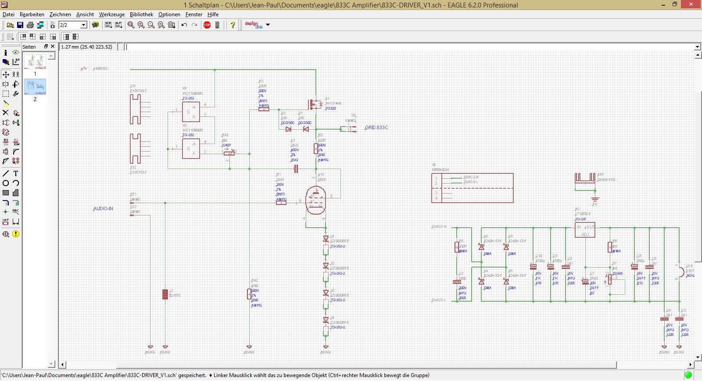This screenshot has height=381, width=702.
Task: Click the Use library icon
Action: click(95, 25)
